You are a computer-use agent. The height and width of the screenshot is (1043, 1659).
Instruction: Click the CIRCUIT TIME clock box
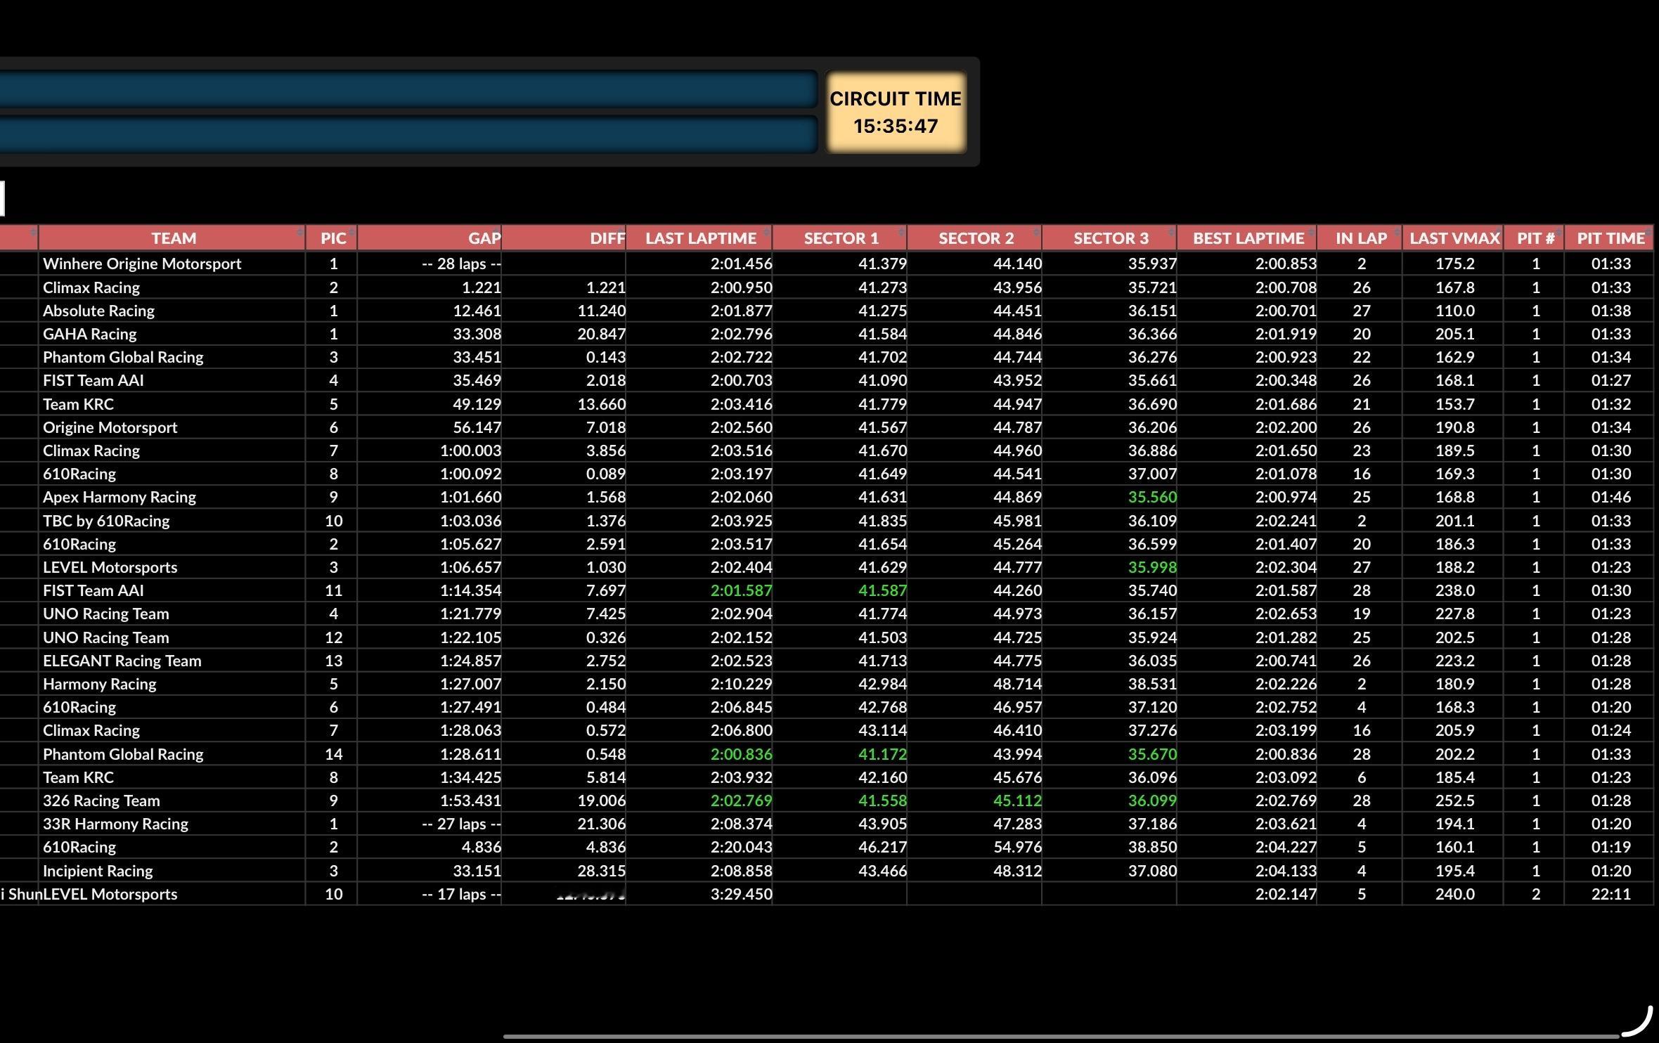(x=895, y=112)
